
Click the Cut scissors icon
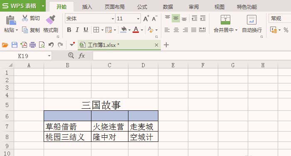coord(25,18)
